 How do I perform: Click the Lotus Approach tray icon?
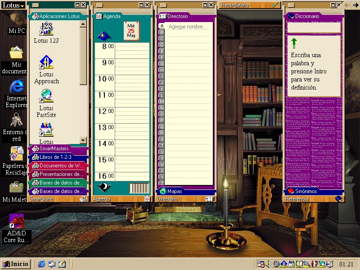pos(284,264)
